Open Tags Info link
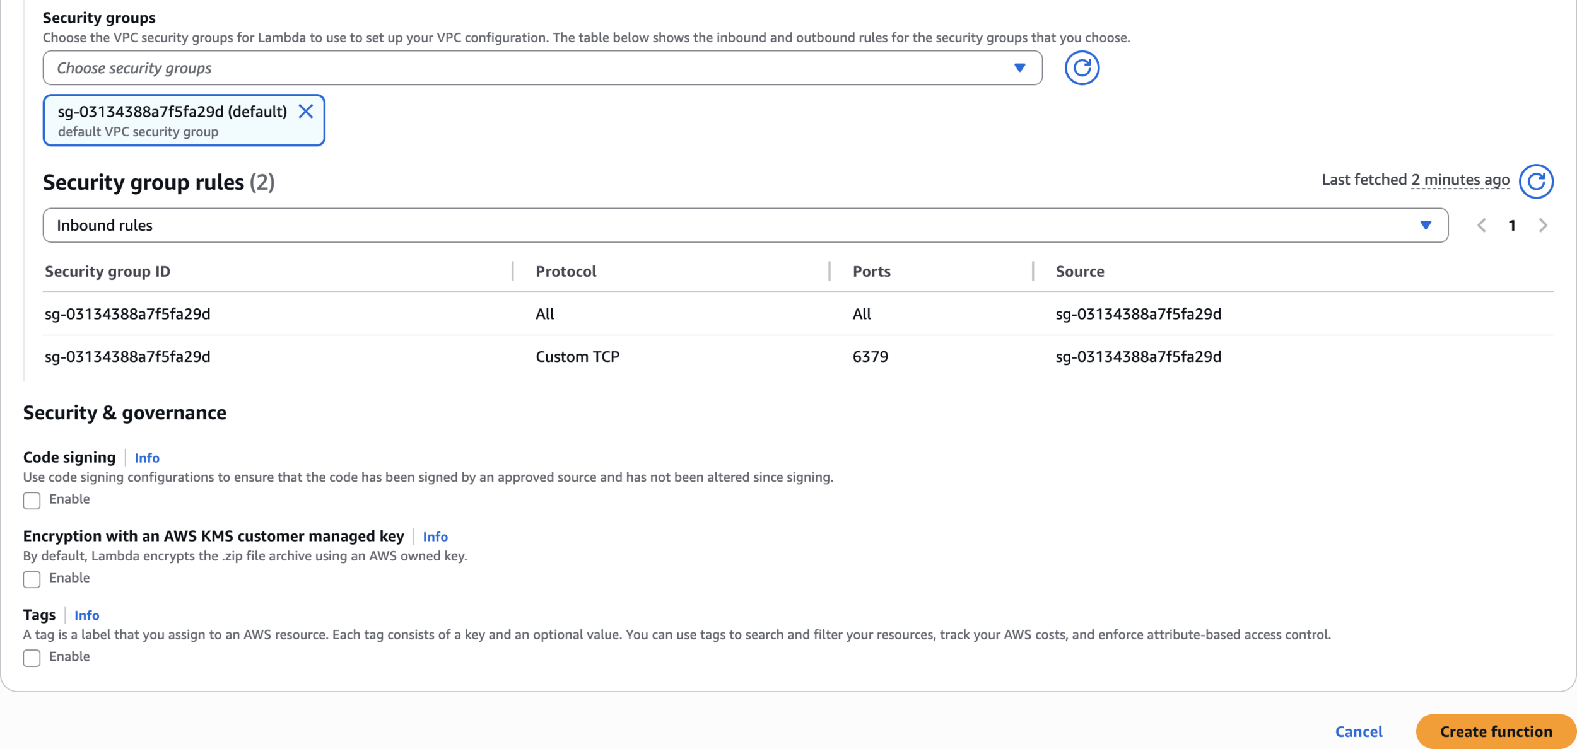This screenshot has width=1577, height=749. click(x=86, y=616)
